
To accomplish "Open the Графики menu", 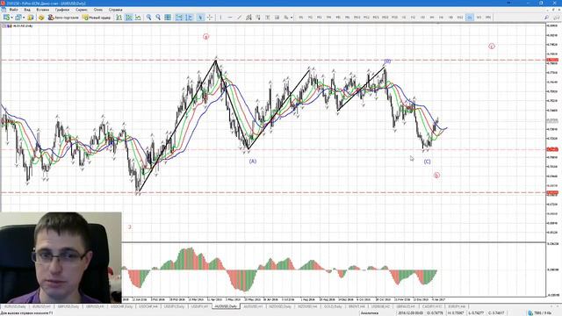I will 62,10.
